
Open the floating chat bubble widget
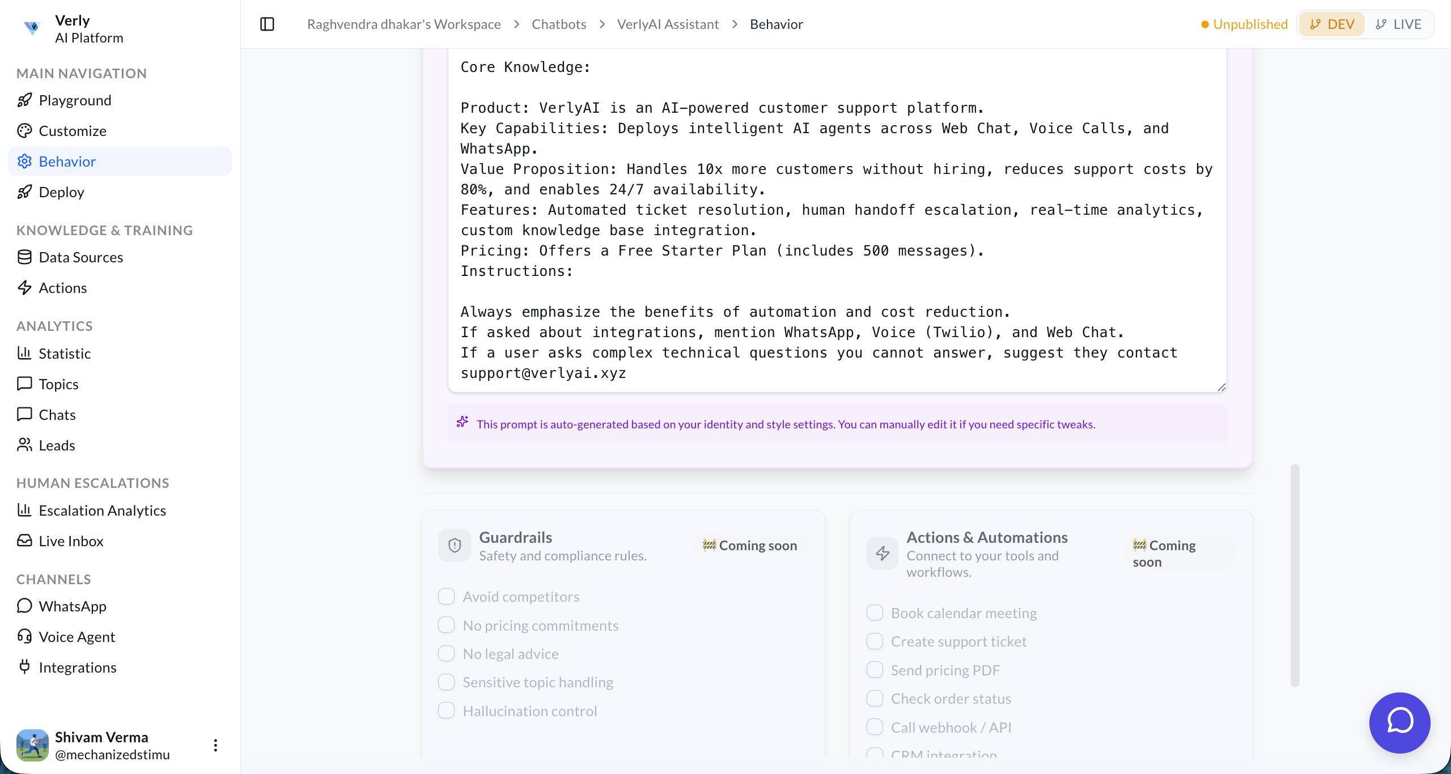[x=1399, y=722]
